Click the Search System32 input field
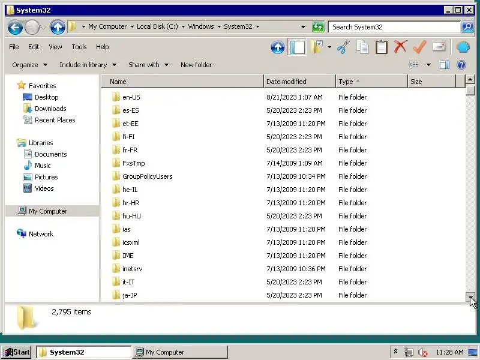 (394, 27)
